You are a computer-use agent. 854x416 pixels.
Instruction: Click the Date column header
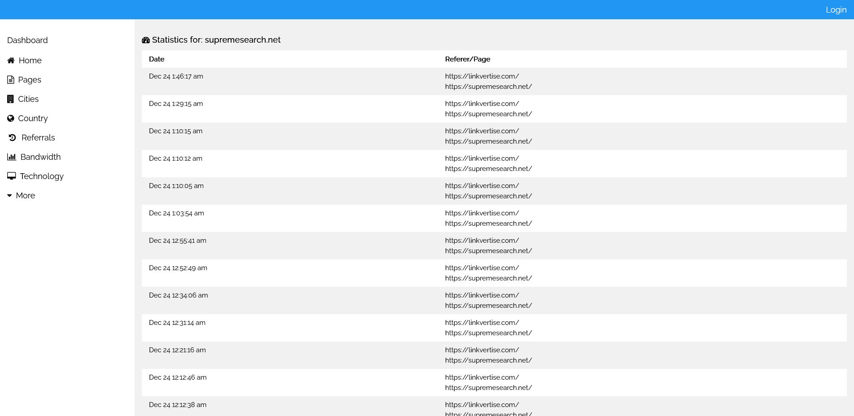click(157, 59)
